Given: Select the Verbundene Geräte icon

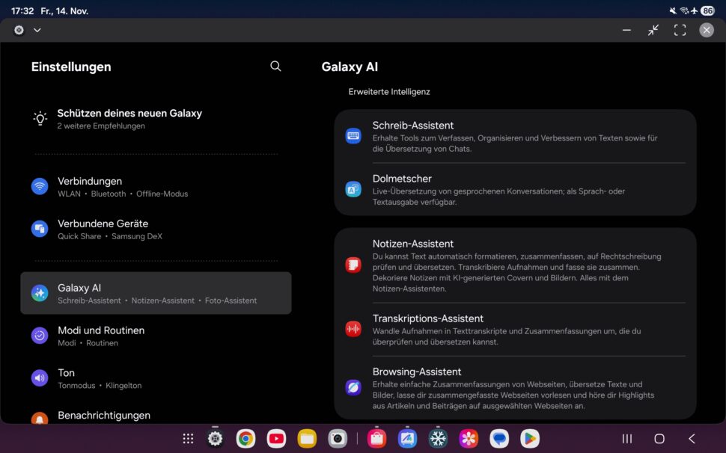Looking at the screenshot, I should (x=40, y=229).
